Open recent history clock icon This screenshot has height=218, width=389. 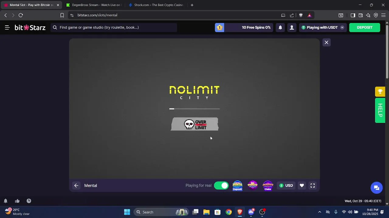pyautogui.click(x=29, y=201)
